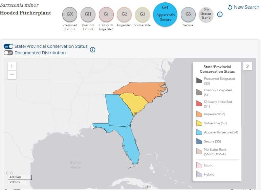Viewport: 261px width, 190px height.
Task: Click Imperiled (S2) orange legend swatch
Action: (199, 114)
